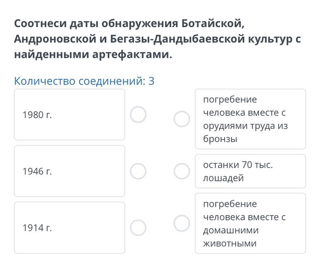This screenshot has width=320, height=267.
Task: Select the connector circle next to 1914 г.
Action: (x=138, y=228)
